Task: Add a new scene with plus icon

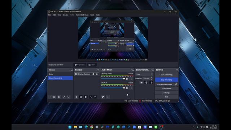Action: (50, 97)
